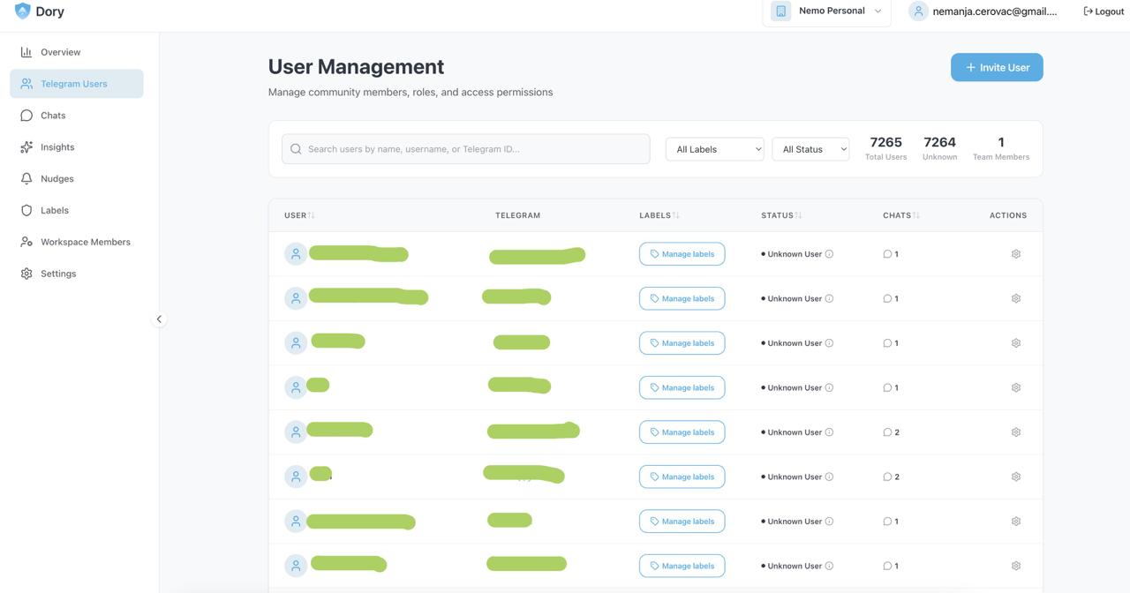Click info icon beside first Unknown User status

(829, 254)
